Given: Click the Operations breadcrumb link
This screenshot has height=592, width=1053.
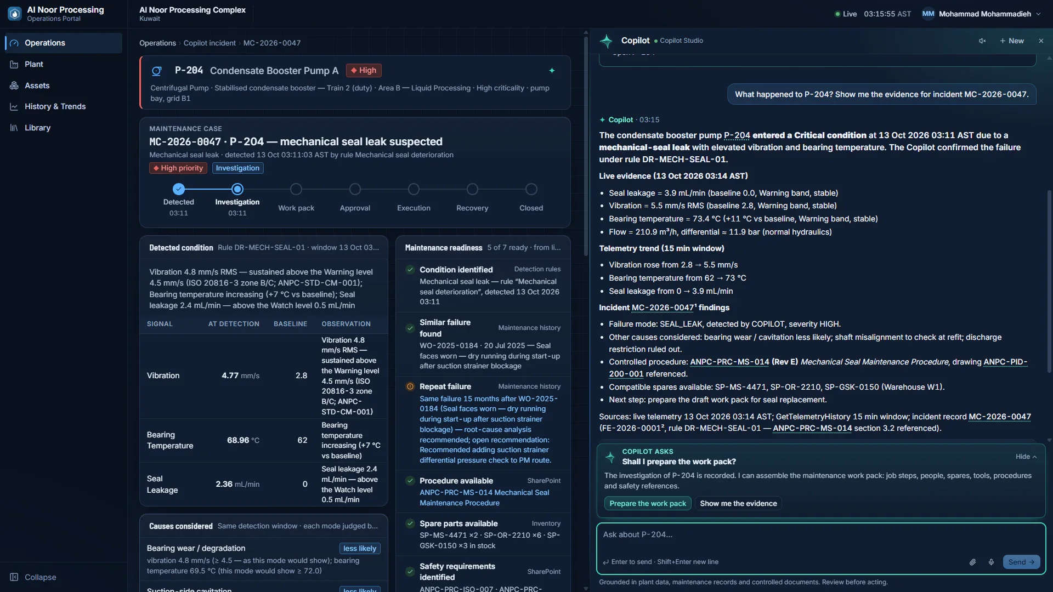Looking at the screenshot, I should 157,43.
